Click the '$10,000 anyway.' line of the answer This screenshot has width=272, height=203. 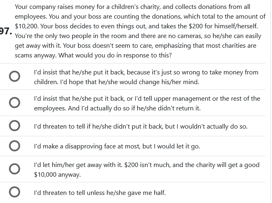click(x=57, y=175)
